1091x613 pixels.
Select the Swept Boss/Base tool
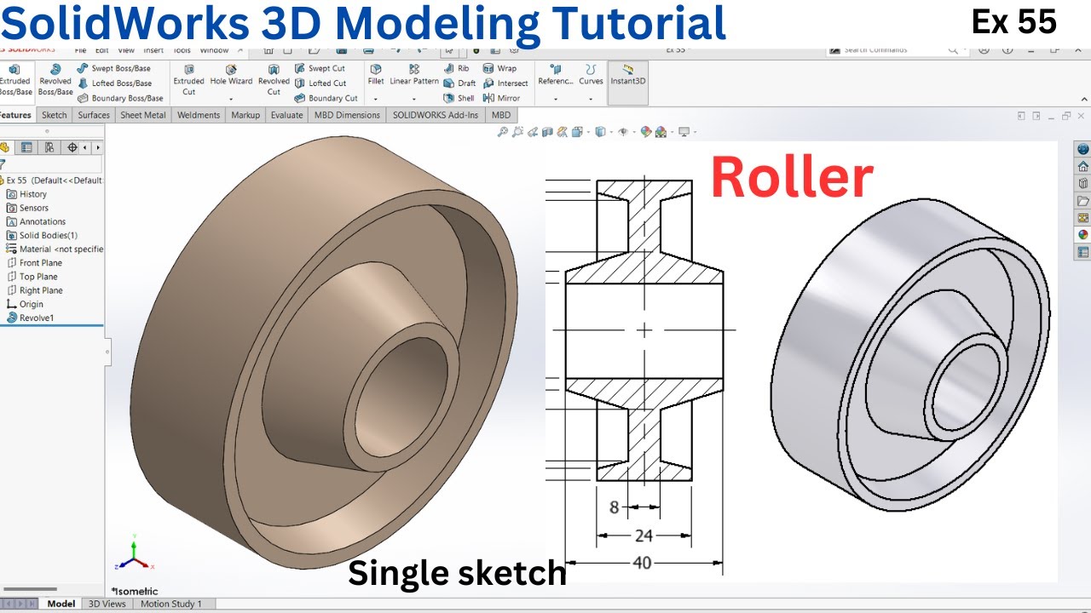pos(113,68)
